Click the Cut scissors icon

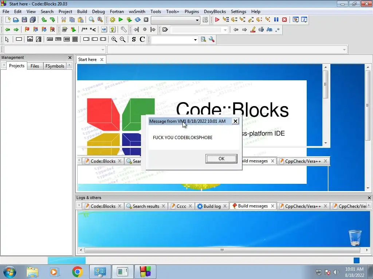(x=63, y=20)
